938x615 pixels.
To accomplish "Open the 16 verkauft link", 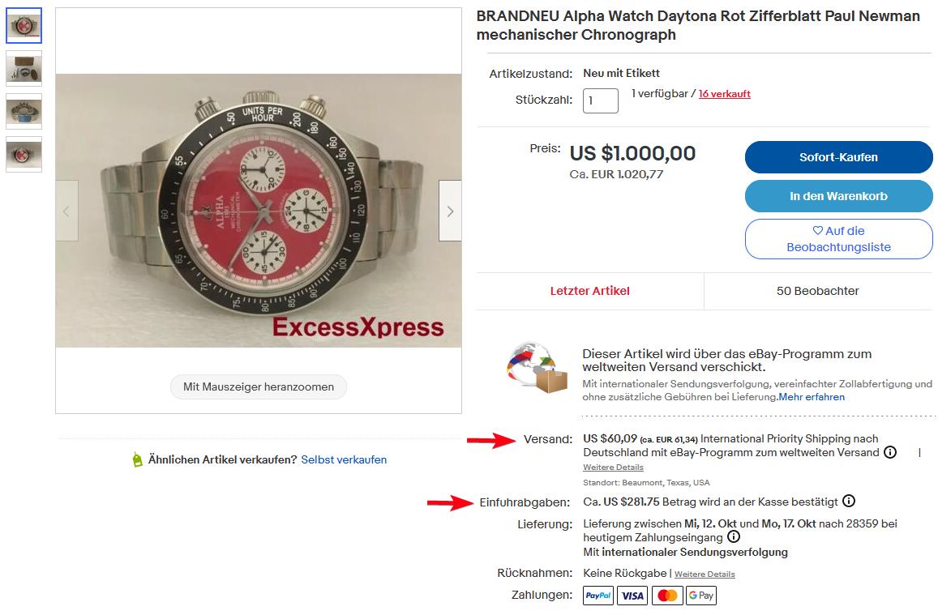I will click(x=725, y=94).
